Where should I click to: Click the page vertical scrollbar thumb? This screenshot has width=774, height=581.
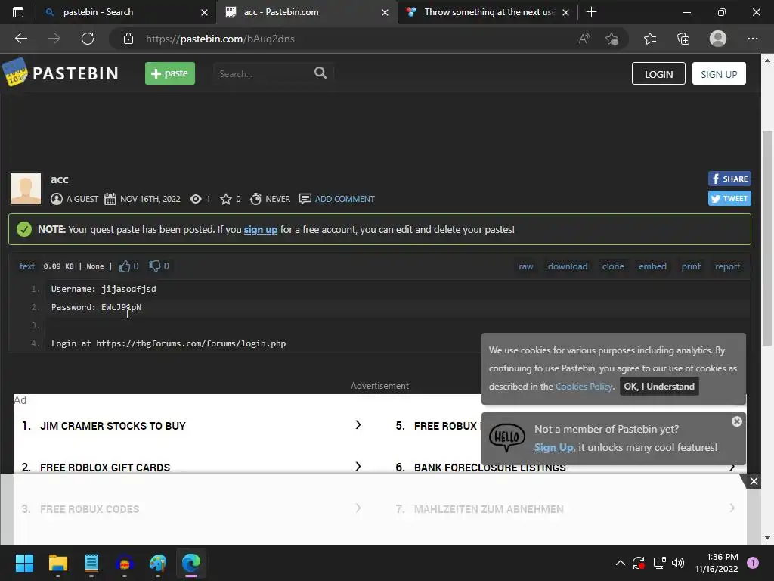coord(767,238)
